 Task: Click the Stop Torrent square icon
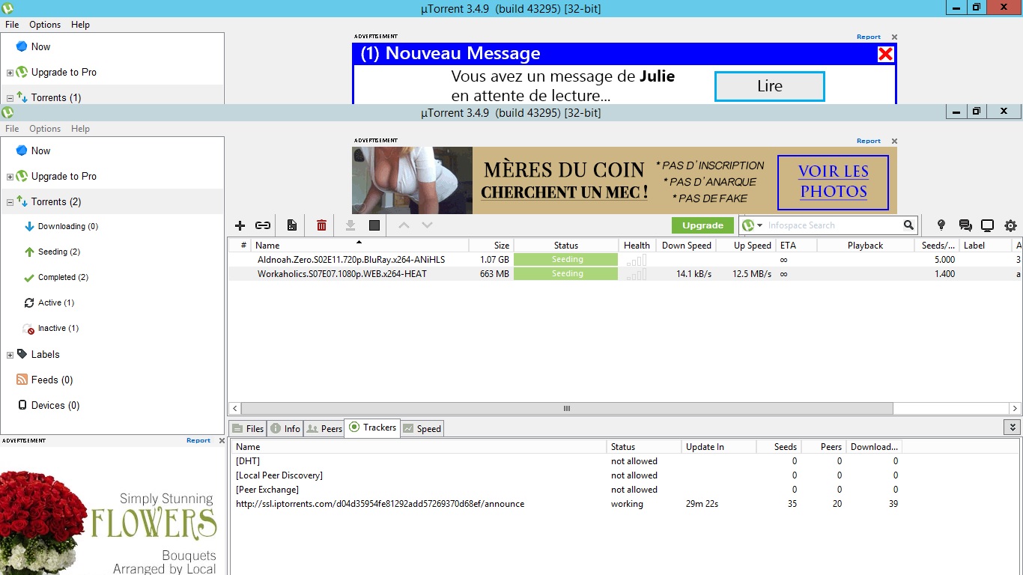point(374,225)
